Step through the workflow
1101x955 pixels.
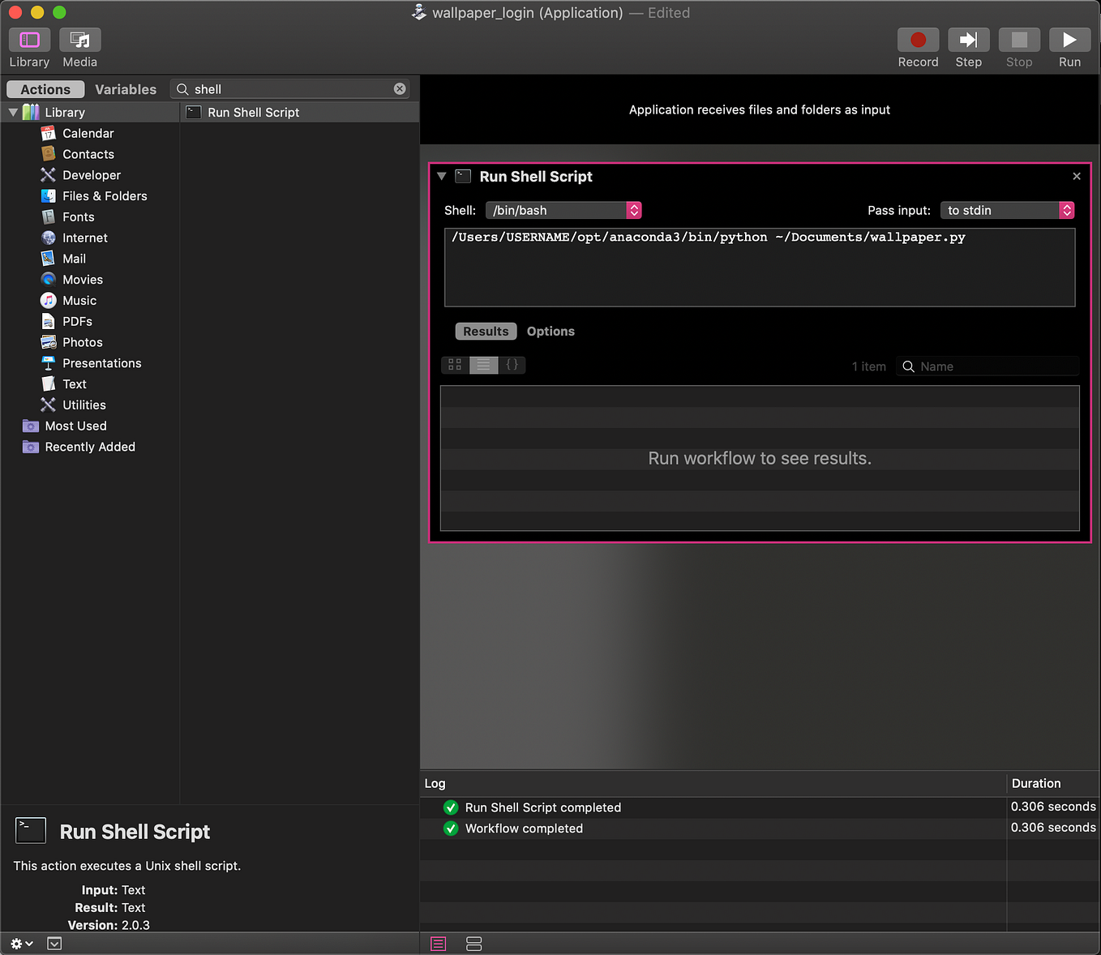(968, 40)
